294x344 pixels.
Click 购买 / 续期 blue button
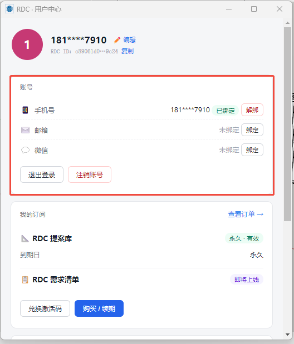pos(99,308)
